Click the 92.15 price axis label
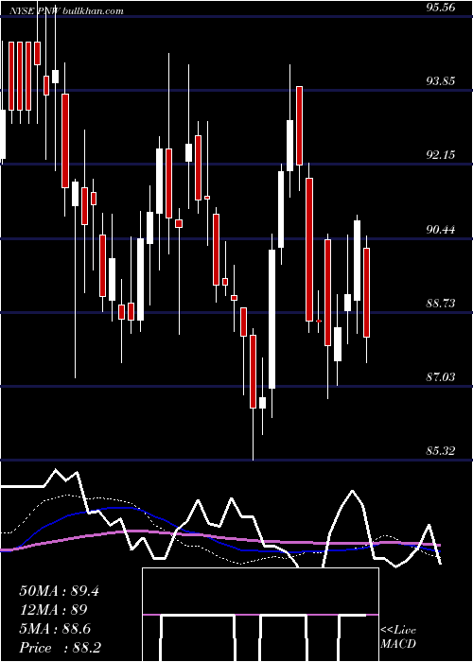Viewport: 473px width, 662px height. (441, 155)
